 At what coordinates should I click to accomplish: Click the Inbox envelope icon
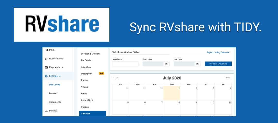tap(46, 50)
